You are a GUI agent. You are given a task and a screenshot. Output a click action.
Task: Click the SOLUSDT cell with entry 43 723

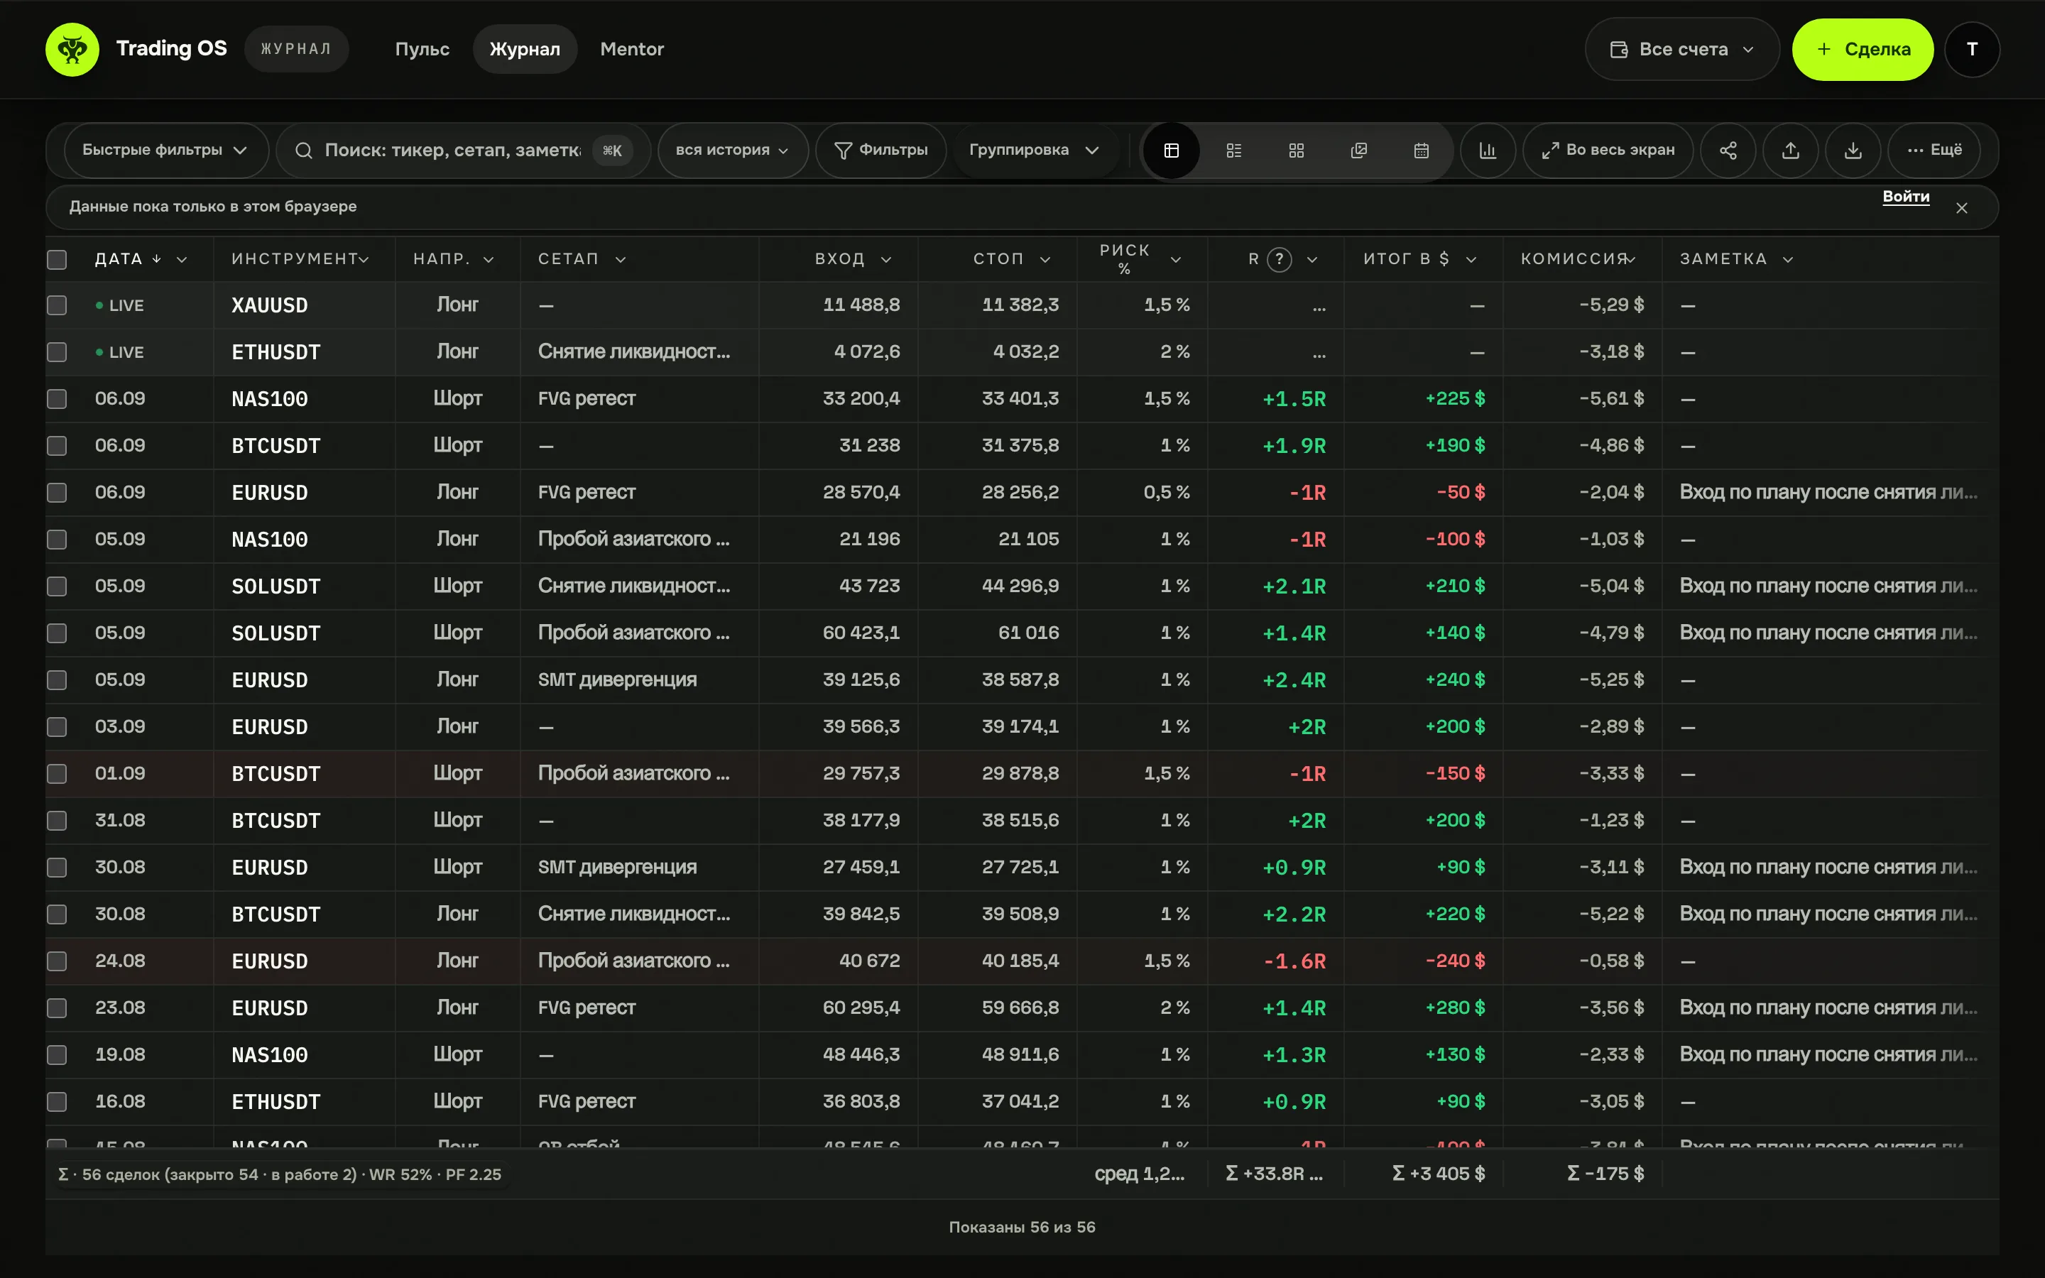pyautogui.click(x=276, y=586)
